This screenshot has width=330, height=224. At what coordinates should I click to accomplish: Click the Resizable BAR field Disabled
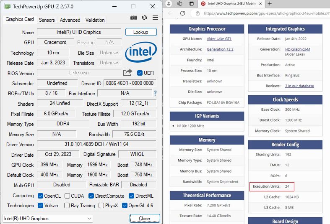pos(138,185)
